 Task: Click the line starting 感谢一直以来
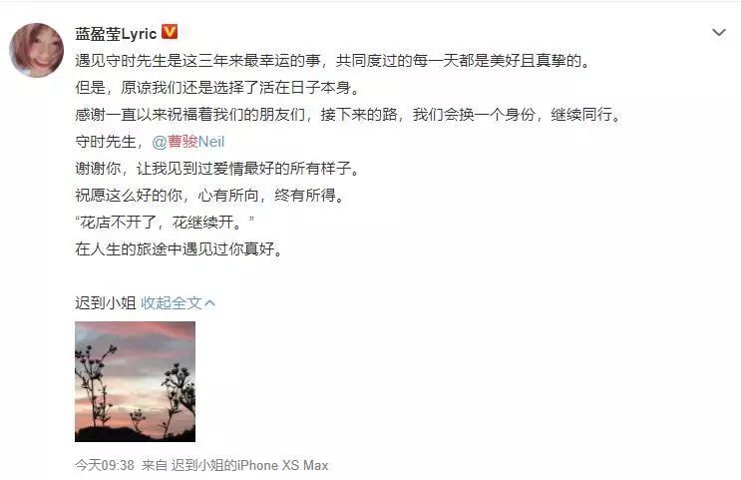(349, 115)
